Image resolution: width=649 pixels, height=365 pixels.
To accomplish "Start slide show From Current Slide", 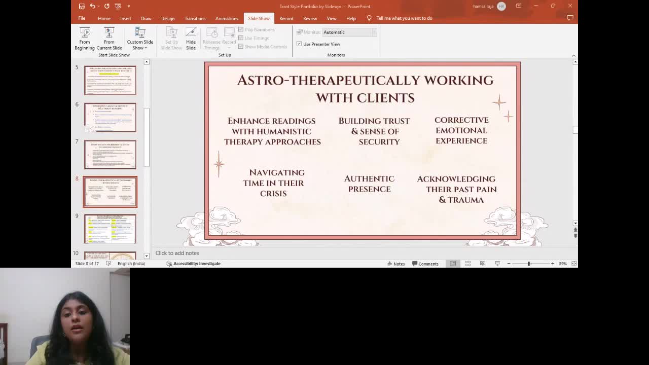I will [109, 39].
